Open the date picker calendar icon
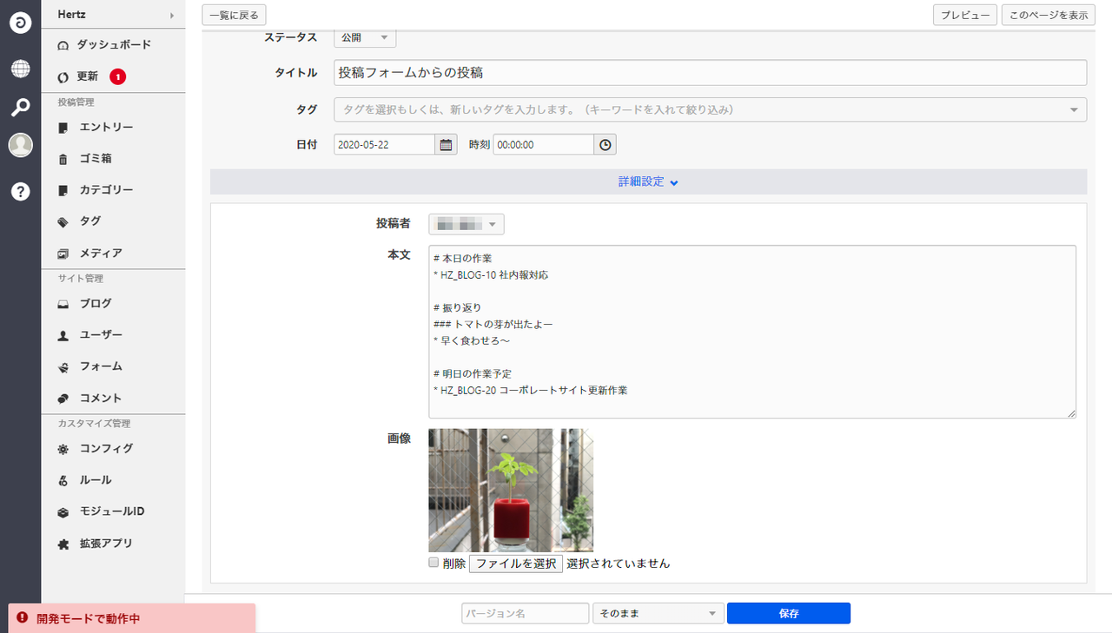Viewport: 1112px width, 633px height. pyautogui.click(x=446, y=145)
